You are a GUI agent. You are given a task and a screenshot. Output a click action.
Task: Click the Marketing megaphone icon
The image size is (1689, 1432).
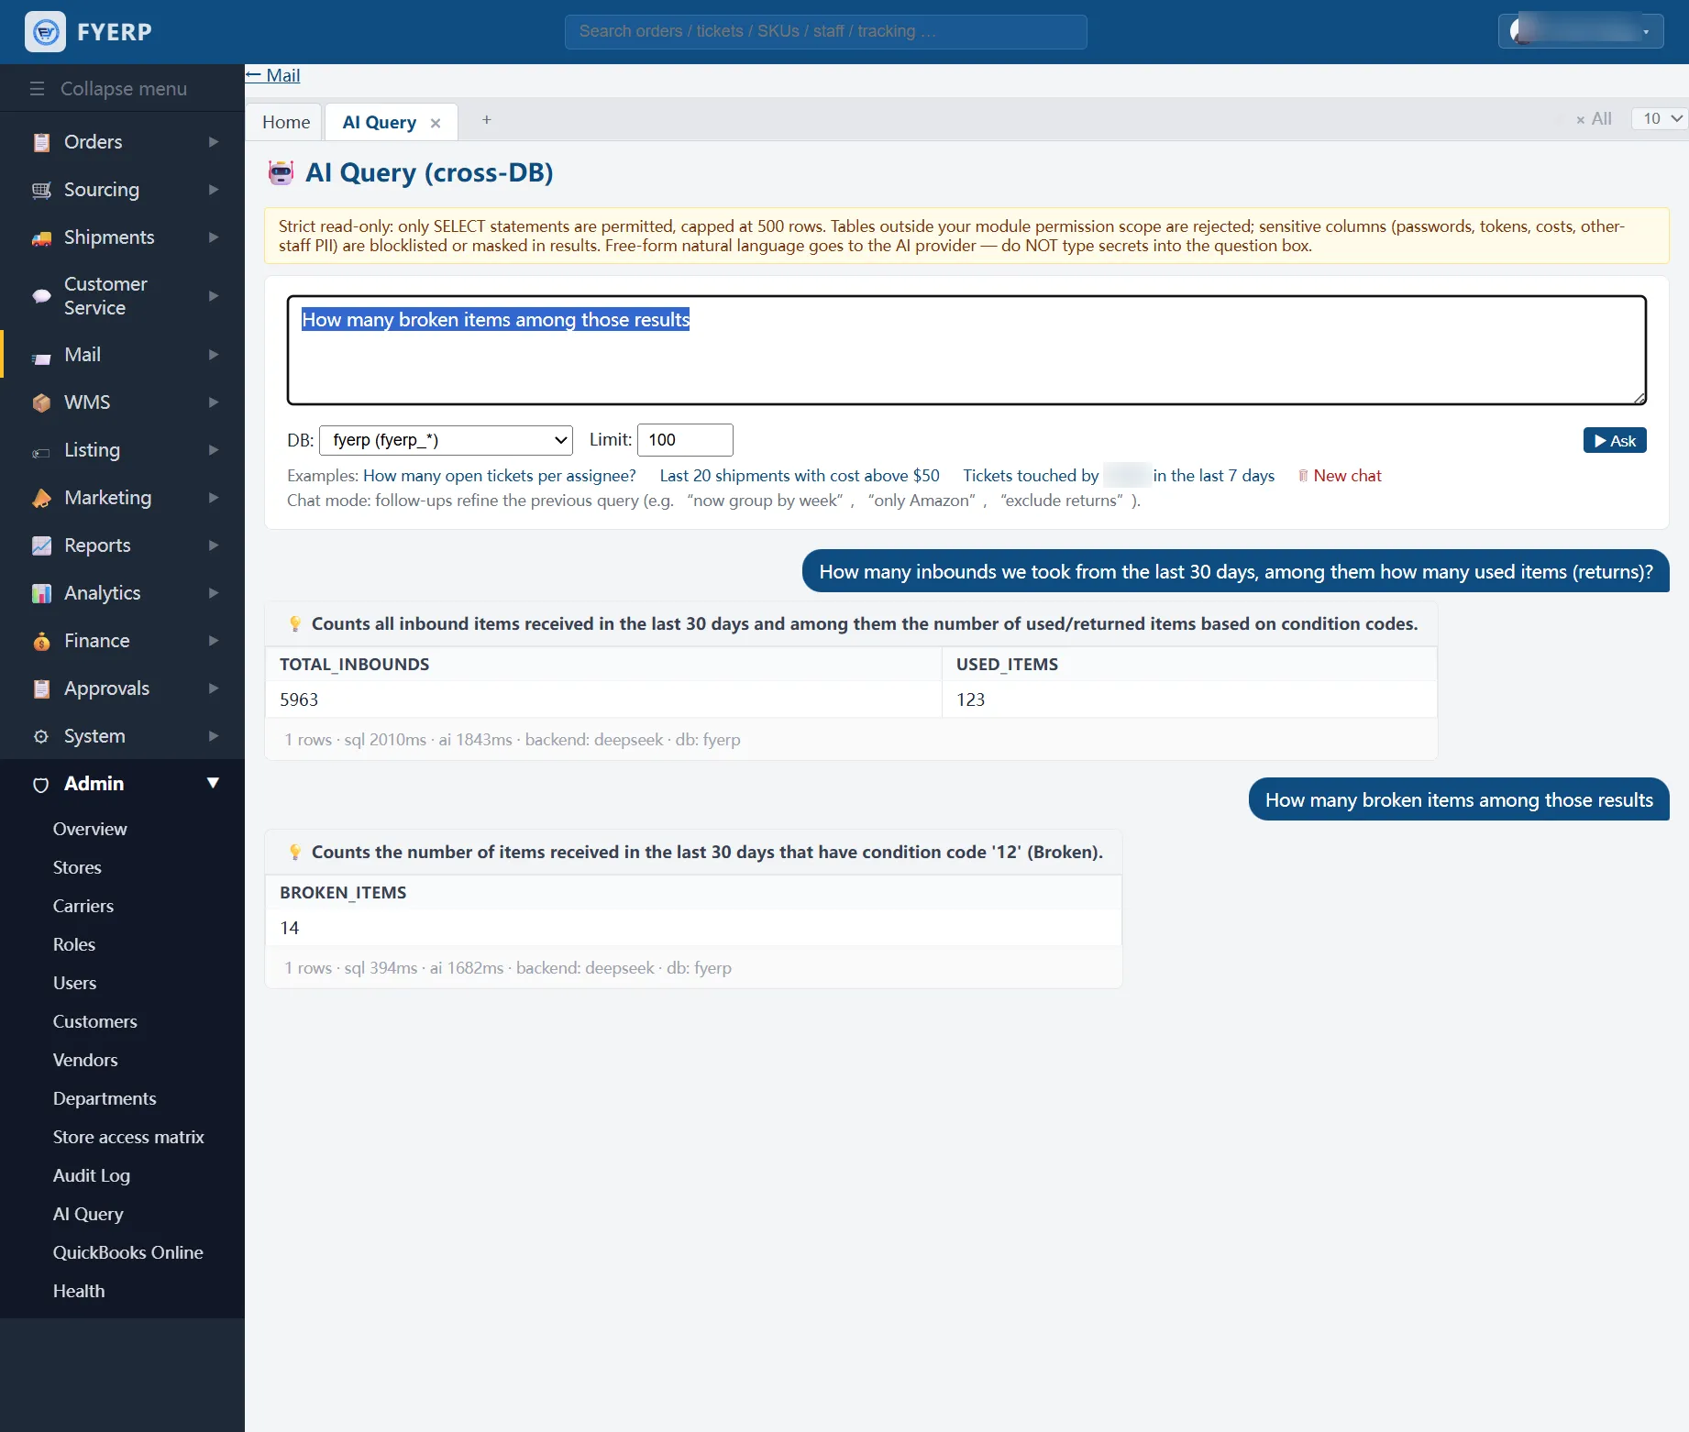point(41,498)
